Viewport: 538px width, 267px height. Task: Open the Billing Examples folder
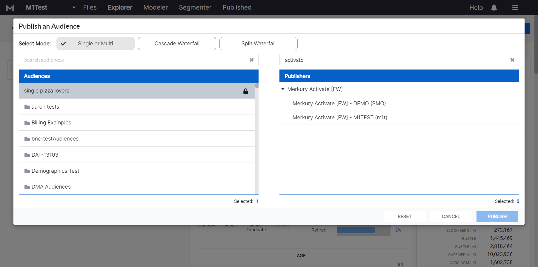coord(137,123)
